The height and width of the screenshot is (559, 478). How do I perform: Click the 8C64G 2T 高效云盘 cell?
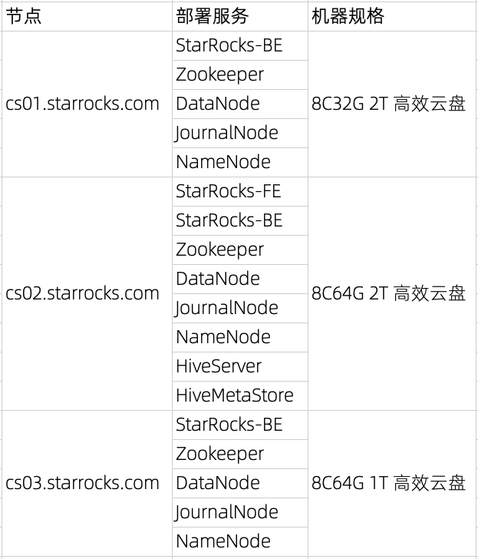(392, 293)
